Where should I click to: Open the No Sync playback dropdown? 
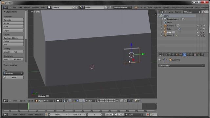(134, 115)
